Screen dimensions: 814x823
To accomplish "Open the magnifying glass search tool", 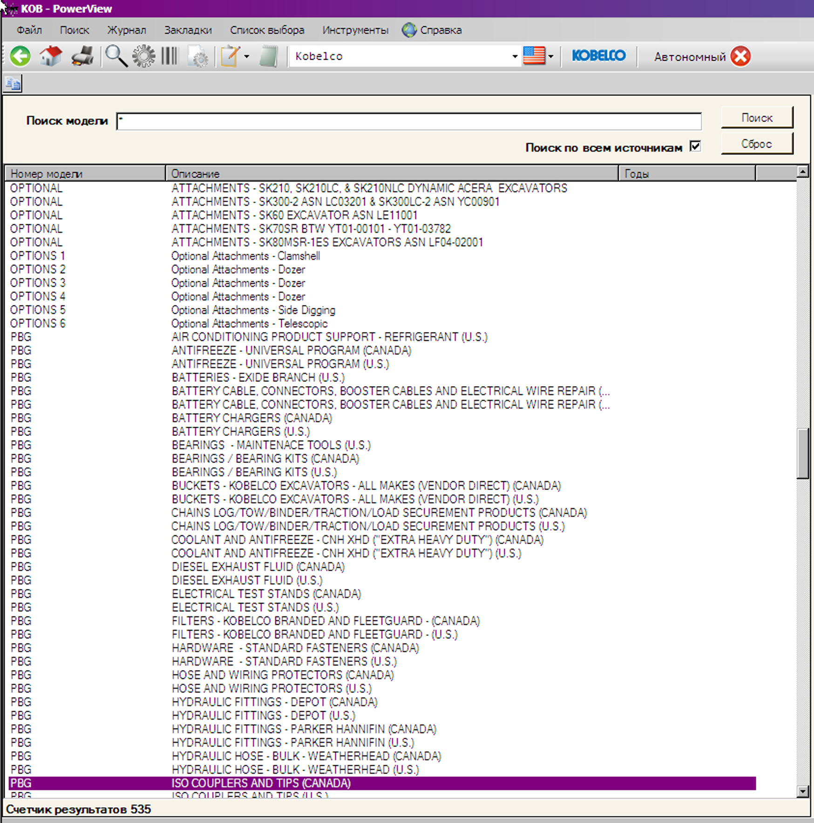I will 115,56.
